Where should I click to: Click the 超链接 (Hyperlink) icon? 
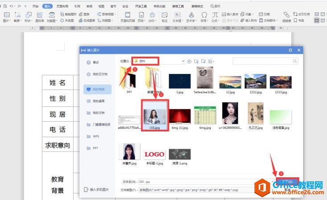[286, 17]
